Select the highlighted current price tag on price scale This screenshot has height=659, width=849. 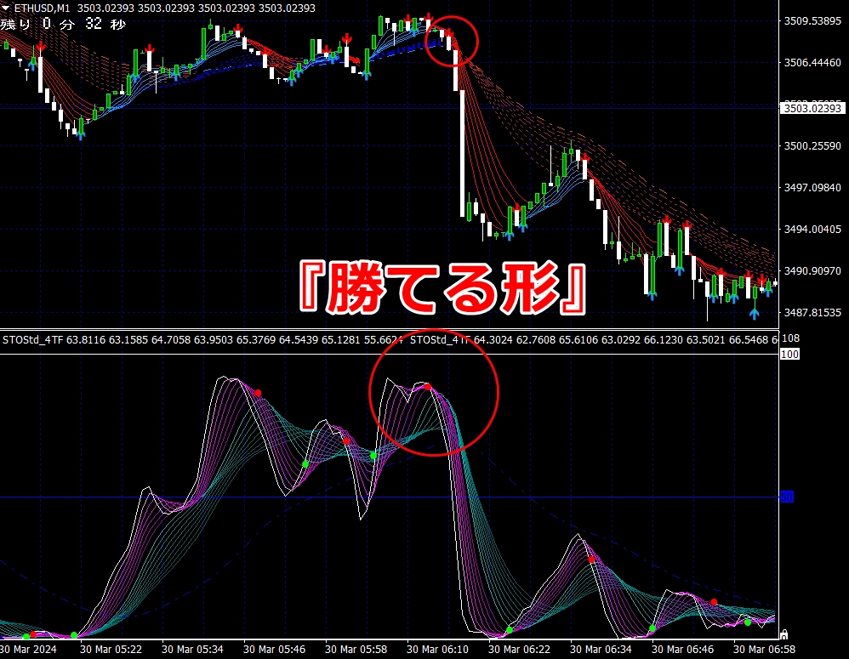point(812,108)
